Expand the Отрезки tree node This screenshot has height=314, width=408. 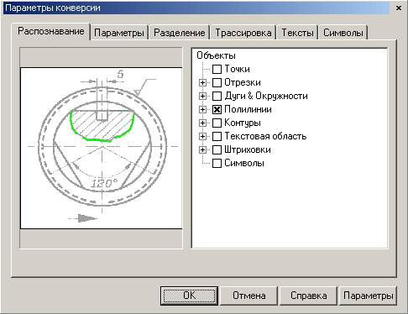(x=202, y=82)
